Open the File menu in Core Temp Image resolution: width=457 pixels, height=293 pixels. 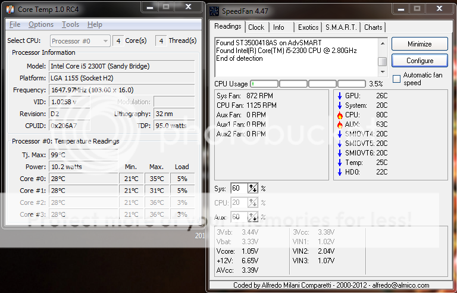coord(15,24)
